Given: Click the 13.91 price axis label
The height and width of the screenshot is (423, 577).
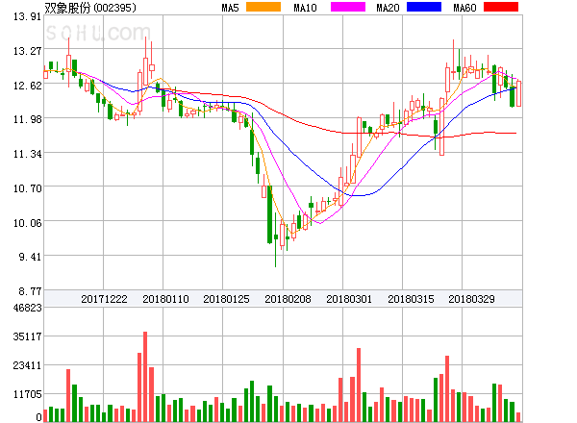Looking at the screenshot, I should click(27, 16).
